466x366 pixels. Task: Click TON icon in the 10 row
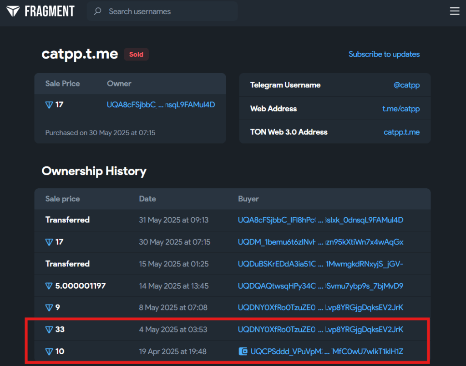point(49,351)
